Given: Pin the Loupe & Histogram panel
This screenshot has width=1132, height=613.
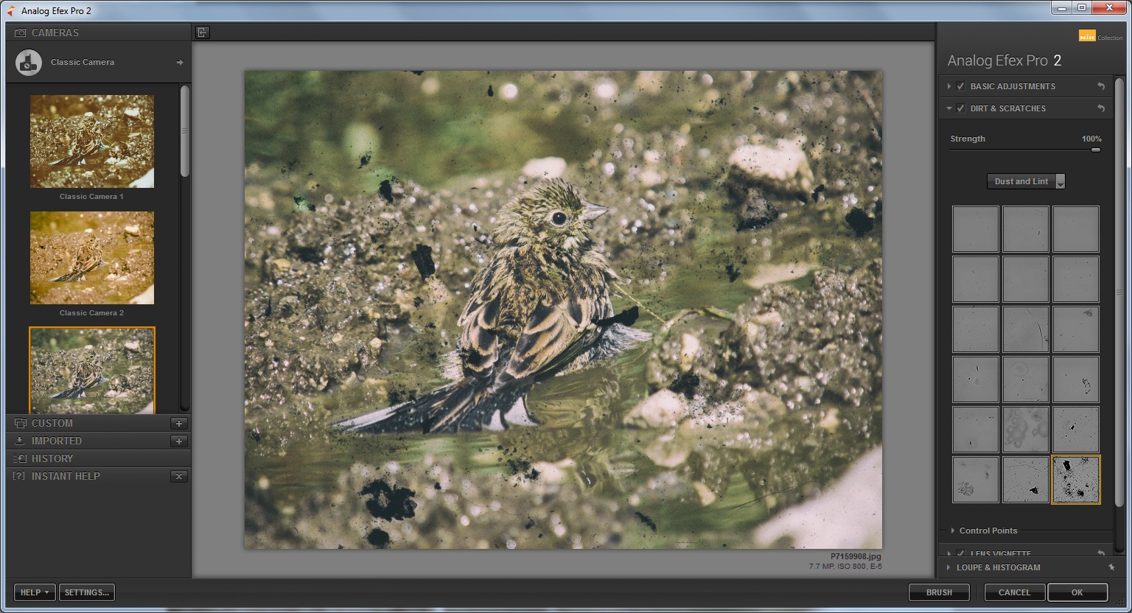Looking at the screenshot, I should pos(1111,567).
